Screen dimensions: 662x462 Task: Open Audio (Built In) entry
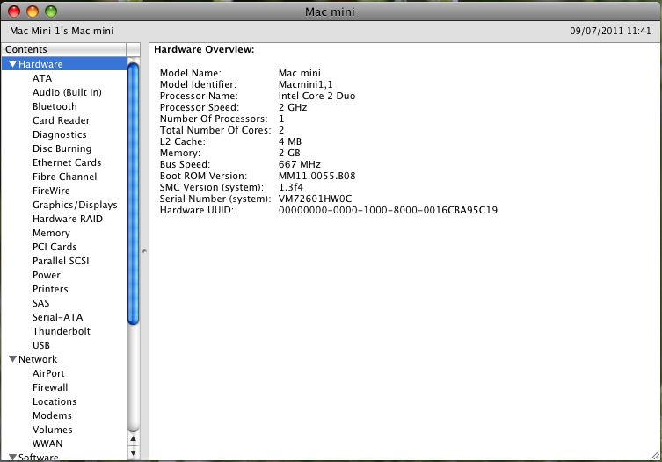coord(67,92)
